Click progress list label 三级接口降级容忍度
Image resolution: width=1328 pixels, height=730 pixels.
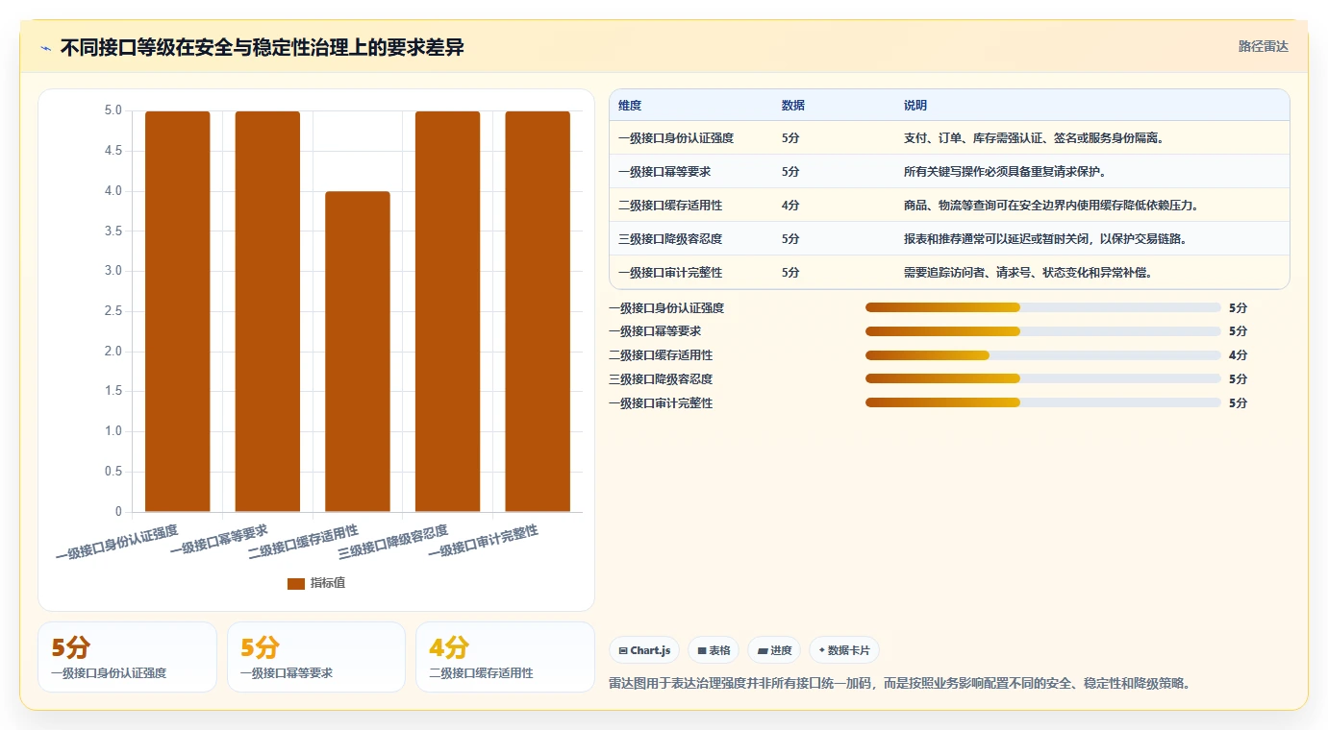(x=661, y=379)
